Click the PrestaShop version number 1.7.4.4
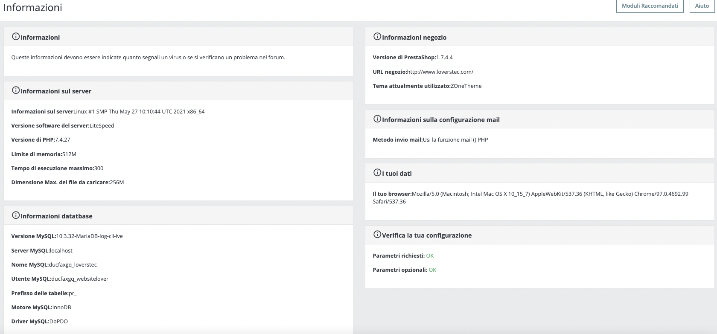The width and height of the screenshot is (717, 334). [x=444, y=57]
